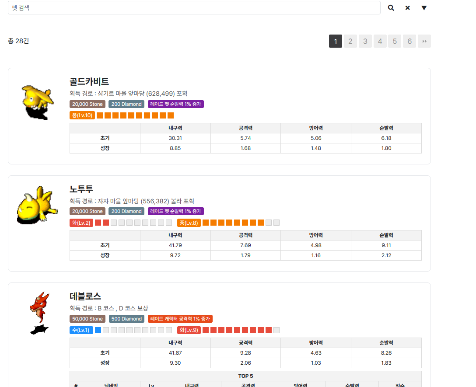476x387 pixels.
Task: Expand filter options with down triangle
Action: click(423, 8)
